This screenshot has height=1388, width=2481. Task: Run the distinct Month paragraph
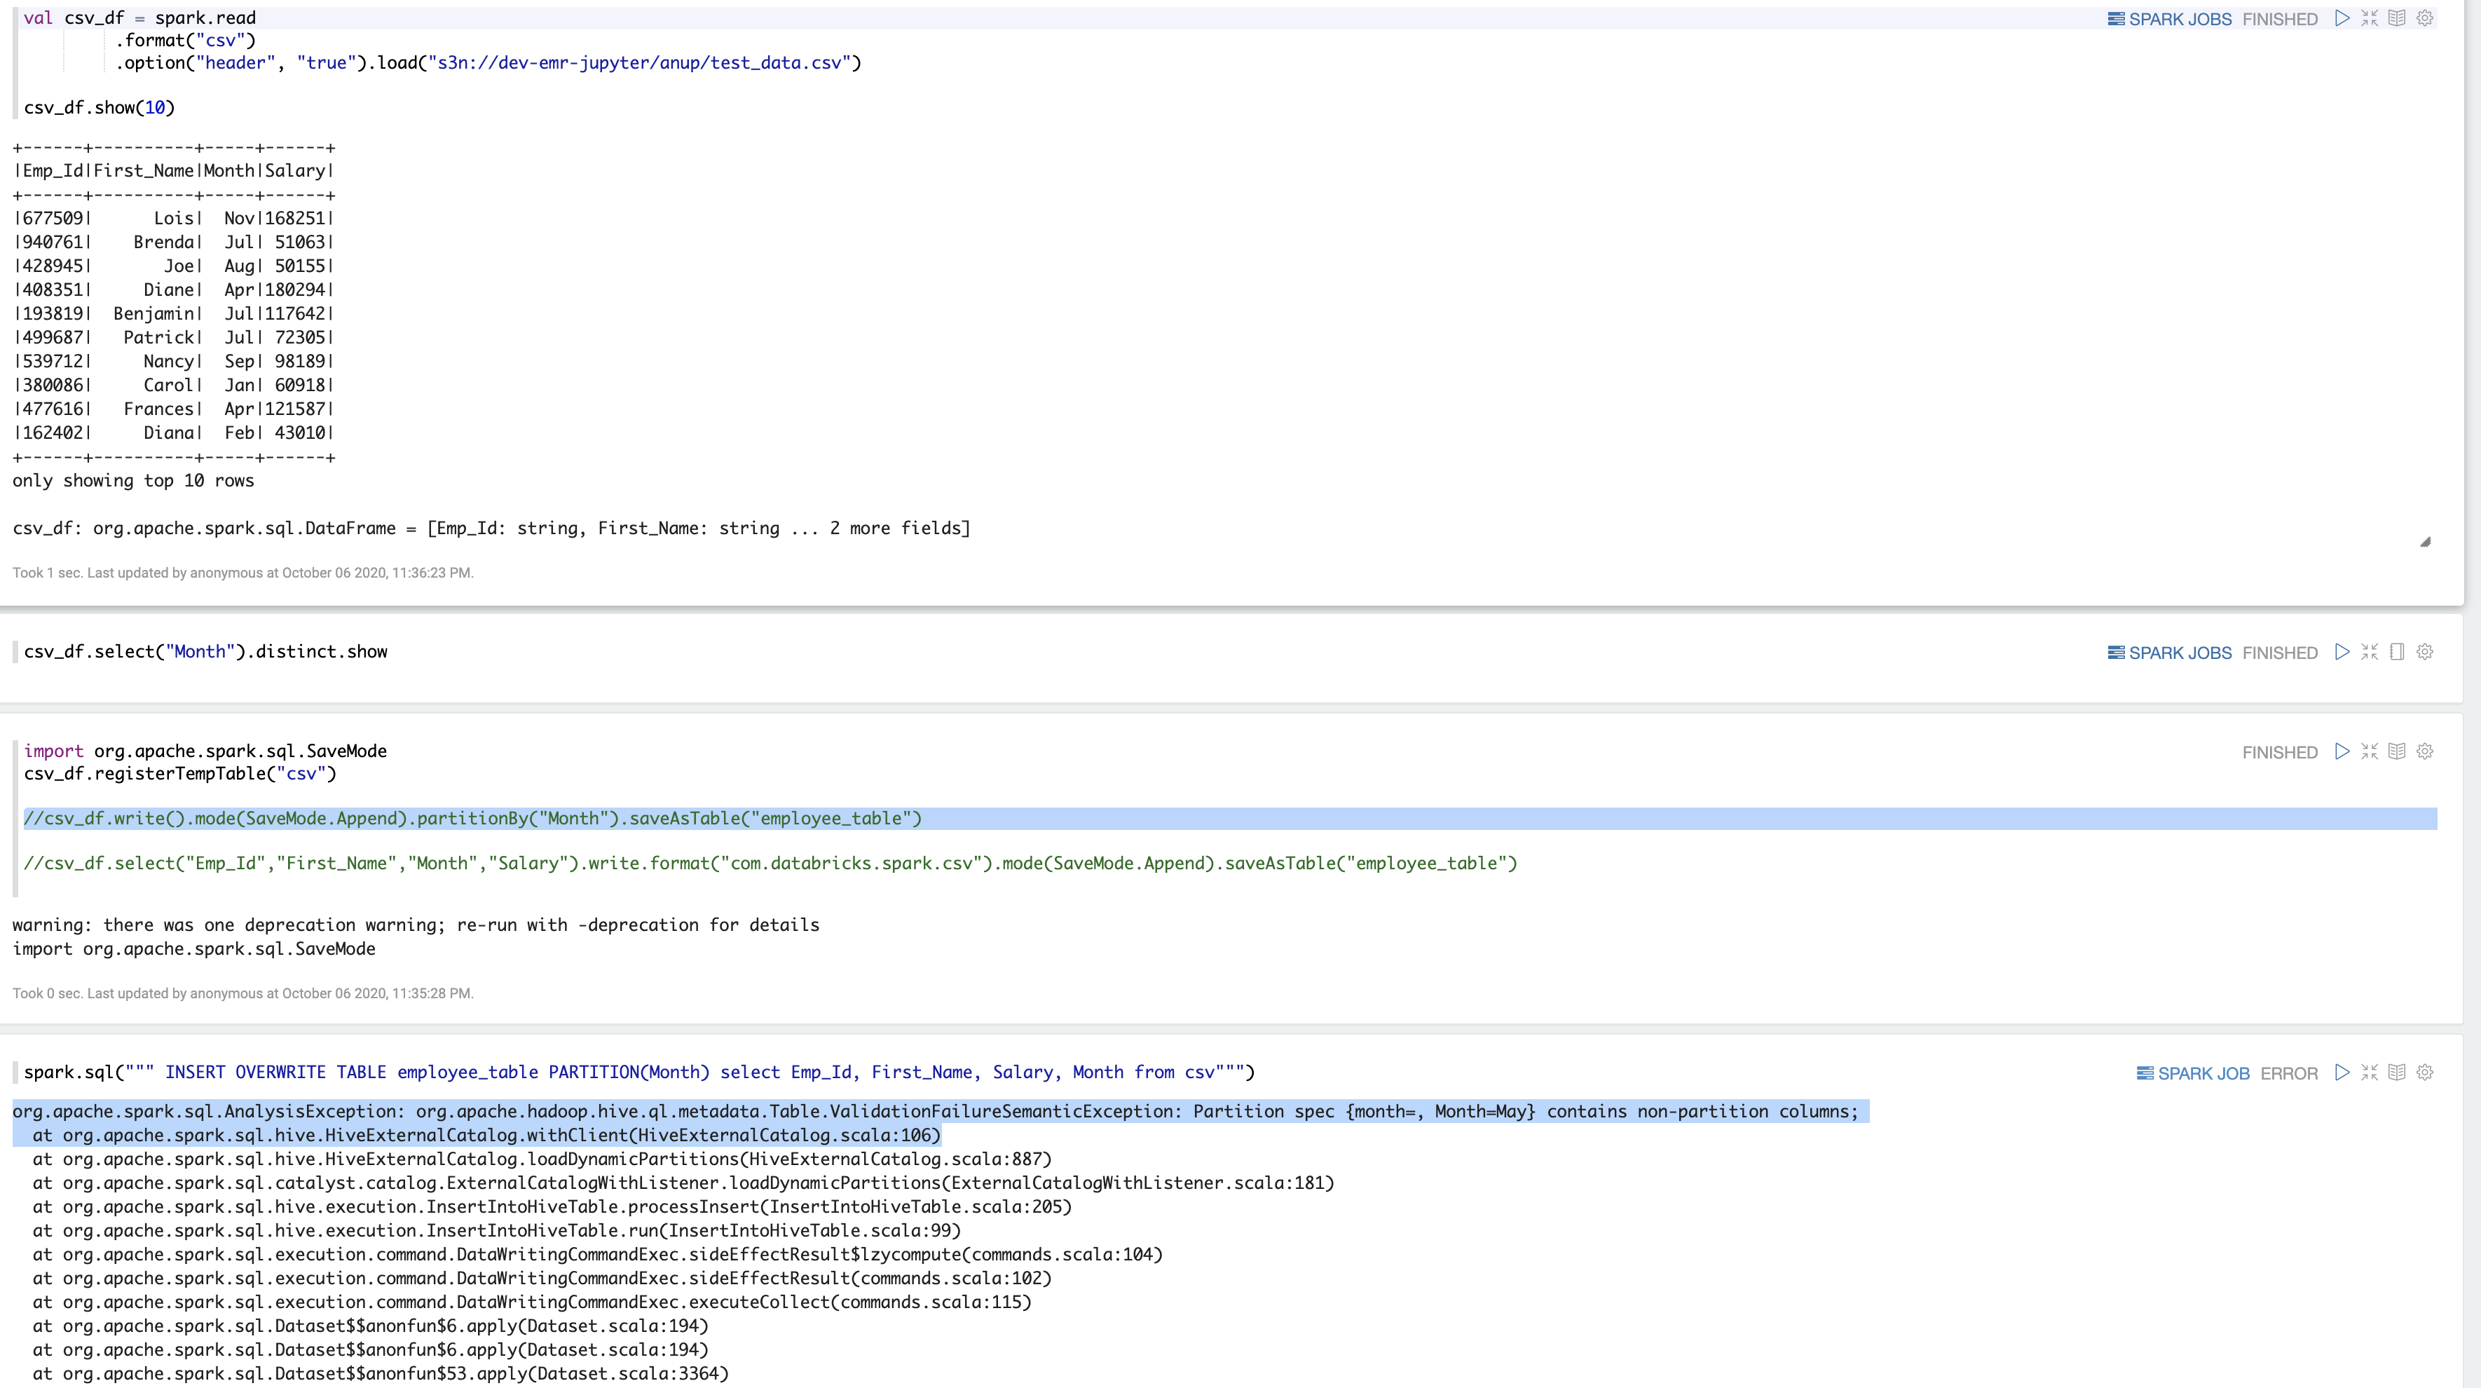[2342, 652]
